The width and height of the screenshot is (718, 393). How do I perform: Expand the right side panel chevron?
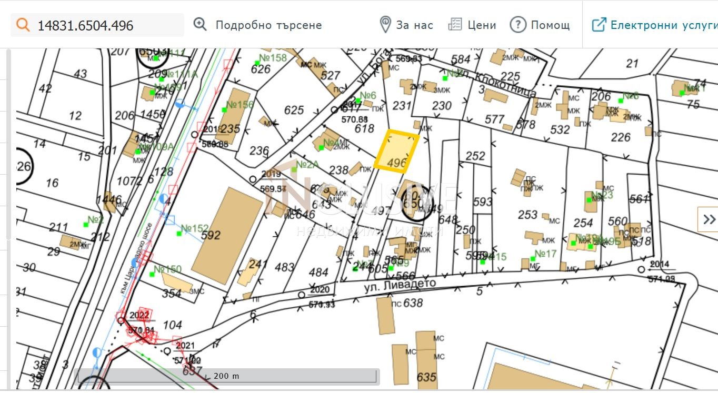709,220
